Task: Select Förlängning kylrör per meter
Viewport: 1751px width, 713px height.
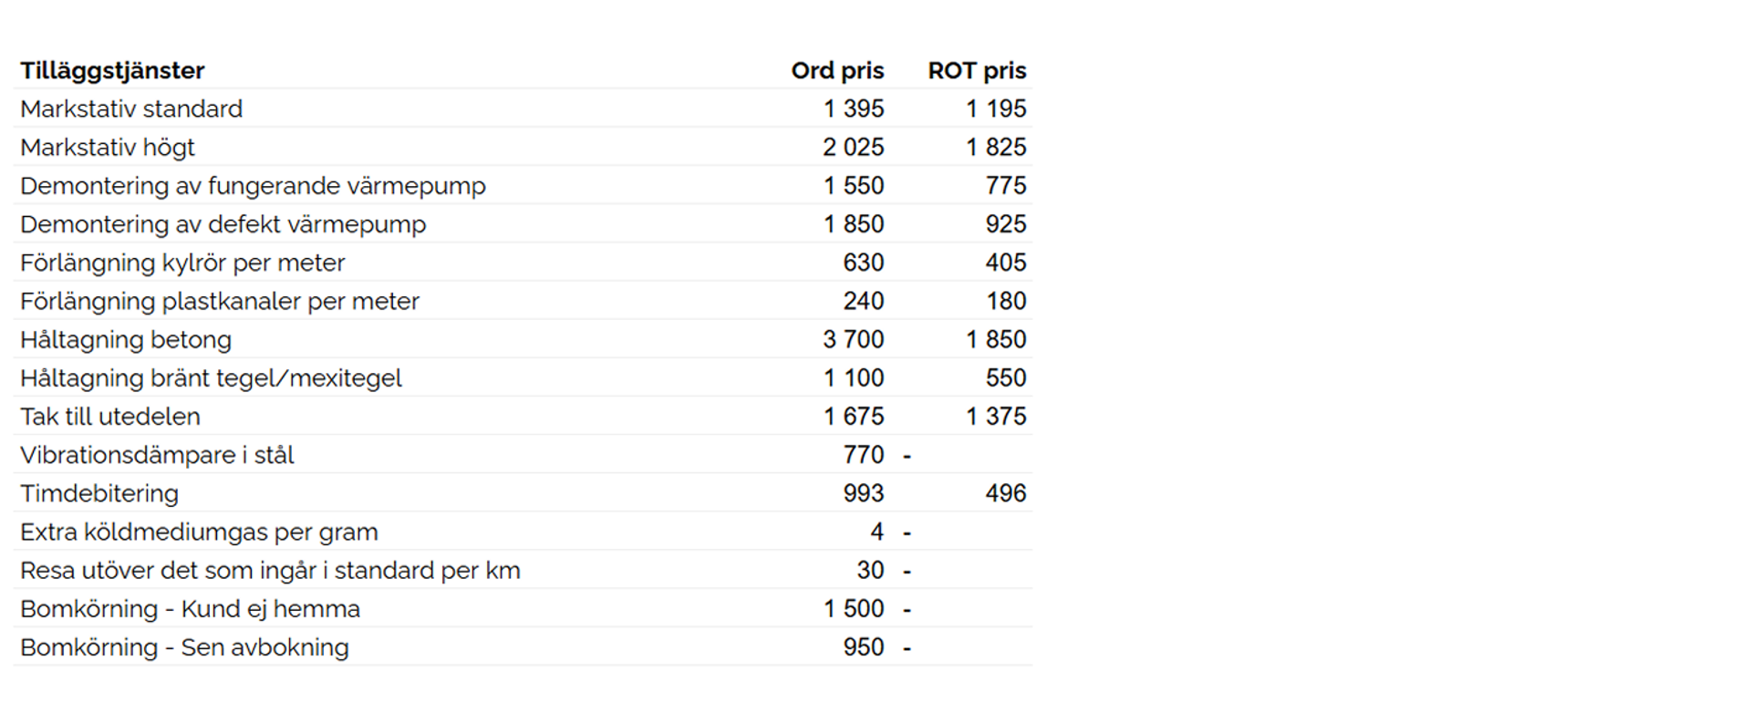Action: (x=182, y=263)
